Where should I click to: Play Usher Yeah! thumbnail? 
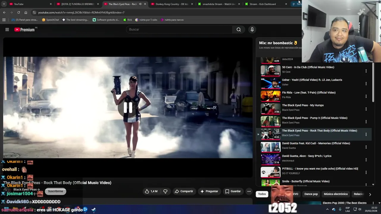point(271,83)
